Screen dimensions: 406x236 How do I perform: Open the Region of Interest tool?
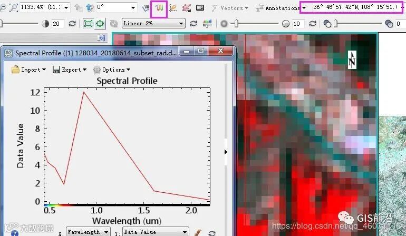point(187,8)
